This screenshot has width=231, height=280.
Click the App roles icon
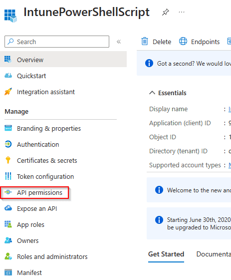(x=8, y=224)
